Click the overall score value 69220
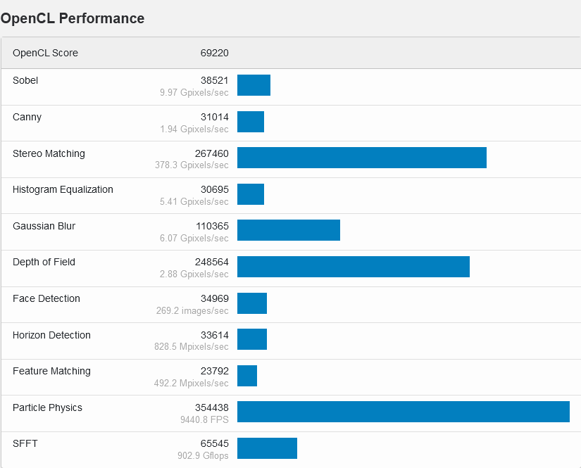581x468 pixels. click(x=214, y=53)
